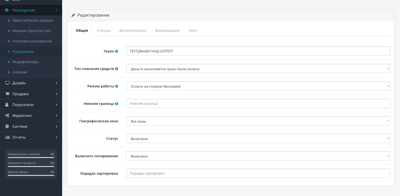
Task: Click the shopping cart icon for Продажи
Action: click(7, 94)
